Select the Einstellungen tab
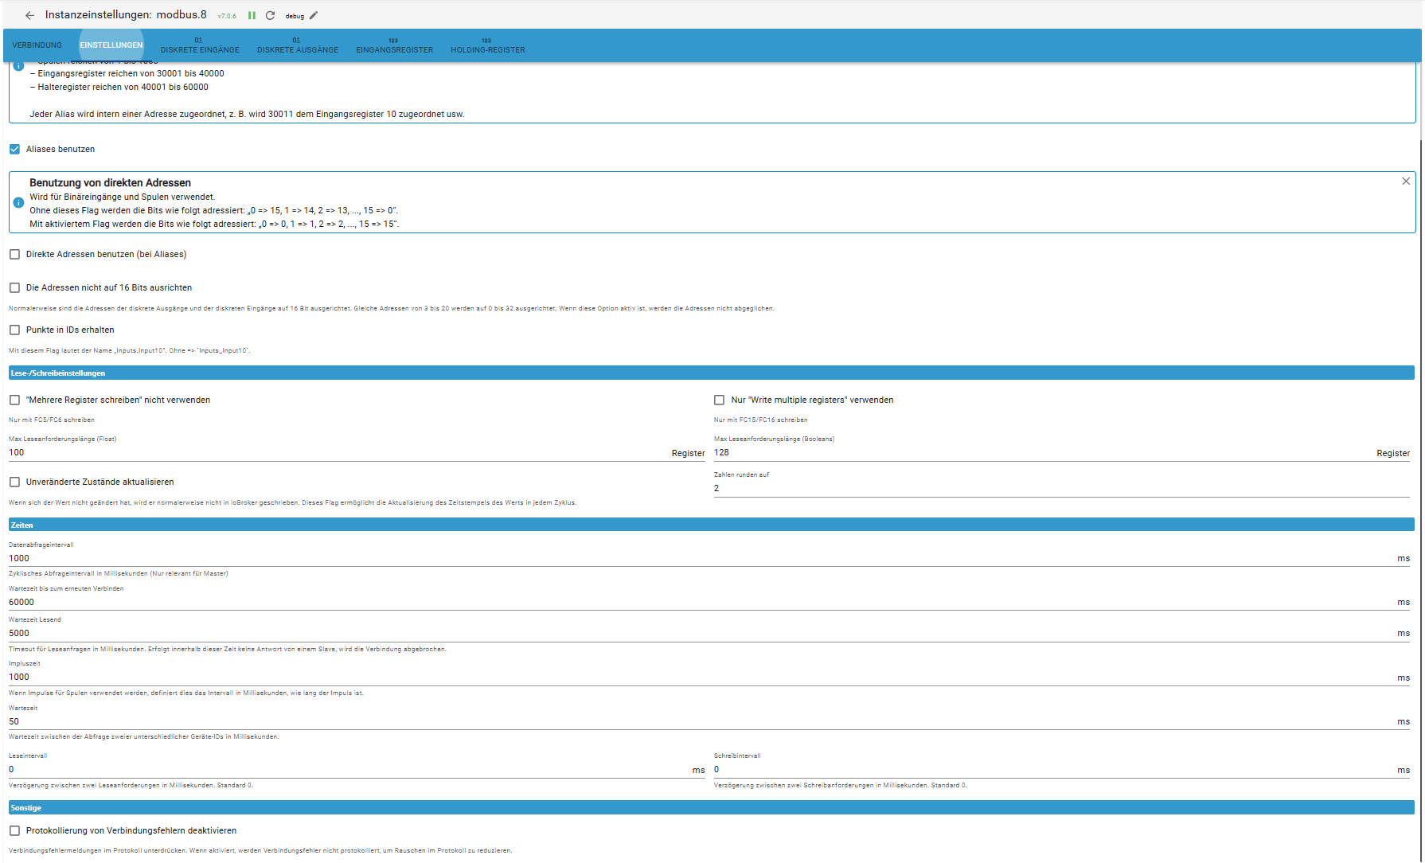This screenshot has height=863, width=1425. pos(111,45)
